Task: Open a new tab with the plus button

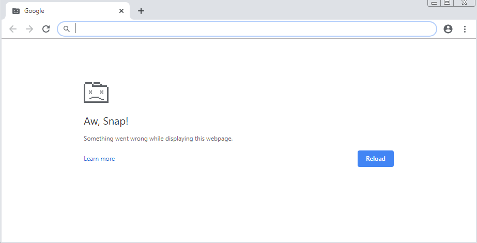Action: click(141, 11)
